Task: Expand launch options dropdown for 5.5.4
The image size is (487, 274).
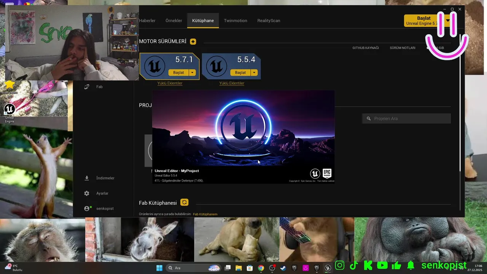Action: pos(254,72)
